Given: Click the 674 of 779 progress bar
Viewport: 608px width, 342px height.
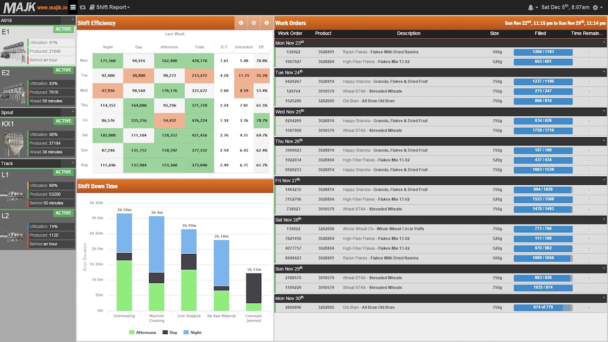Looking at the screenshot, I should (543, 307).
